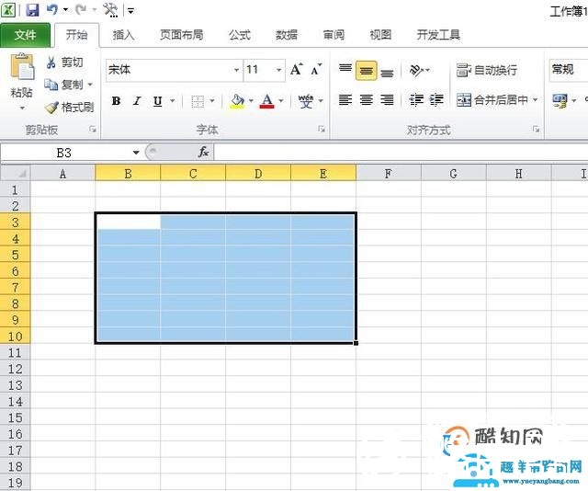This screenshot has height=491, width=588.
Task: Open the File (文件) tab
Action: 25,35
